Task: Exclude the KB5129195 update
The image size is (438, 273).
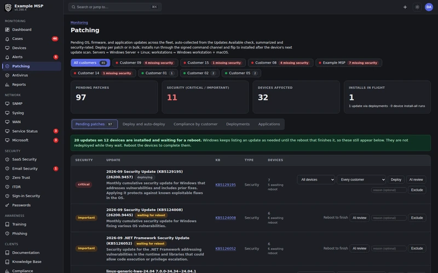Action: point(417,190)
